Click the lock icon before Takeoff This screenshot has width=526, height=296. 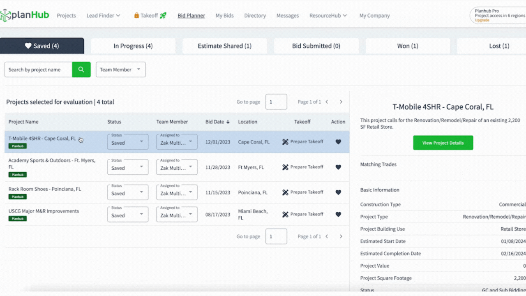pos(136,15)
